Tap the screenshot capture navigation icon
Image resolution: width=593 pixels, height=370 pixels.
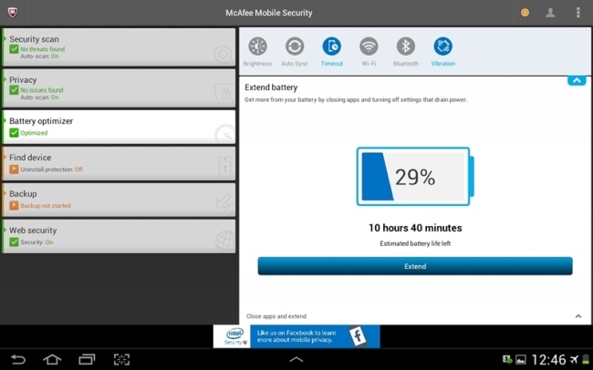click(x=121, y=359)
